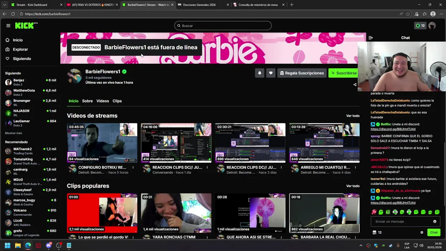Click the browser refresh button
This screenshot has width=446, height=251.
(x=13, y=14)
